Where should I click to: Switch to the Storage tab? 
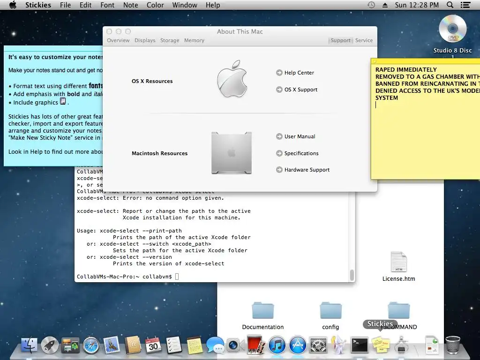[x=170, y=40]
